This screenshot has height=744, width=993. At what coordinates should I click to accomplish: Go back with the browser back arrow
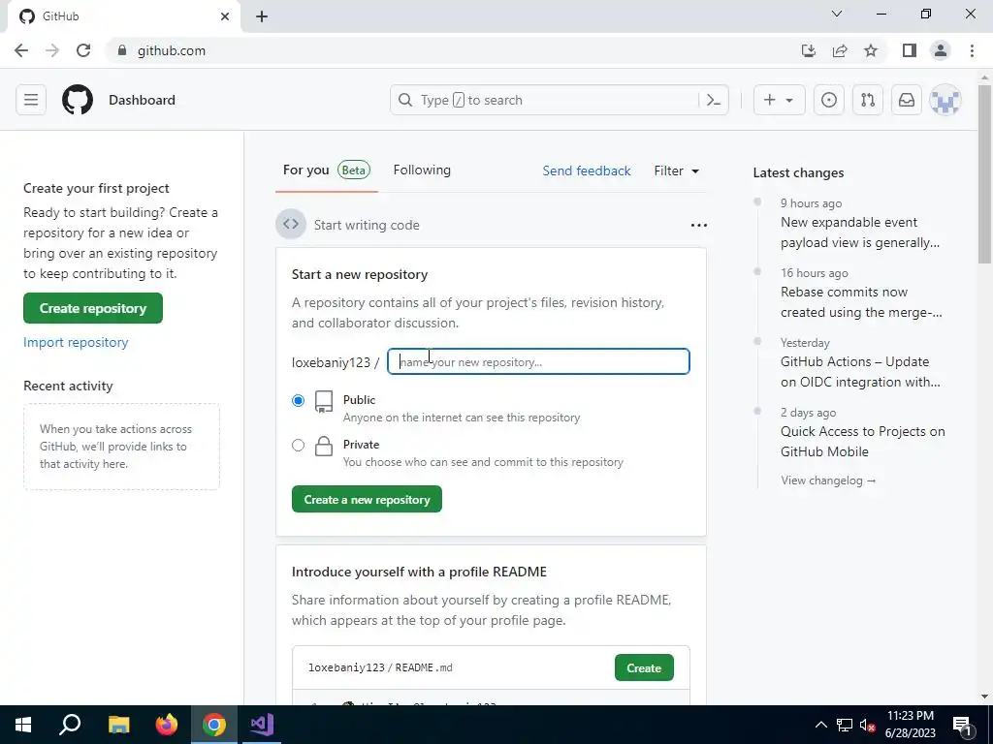tap(21, 50)
